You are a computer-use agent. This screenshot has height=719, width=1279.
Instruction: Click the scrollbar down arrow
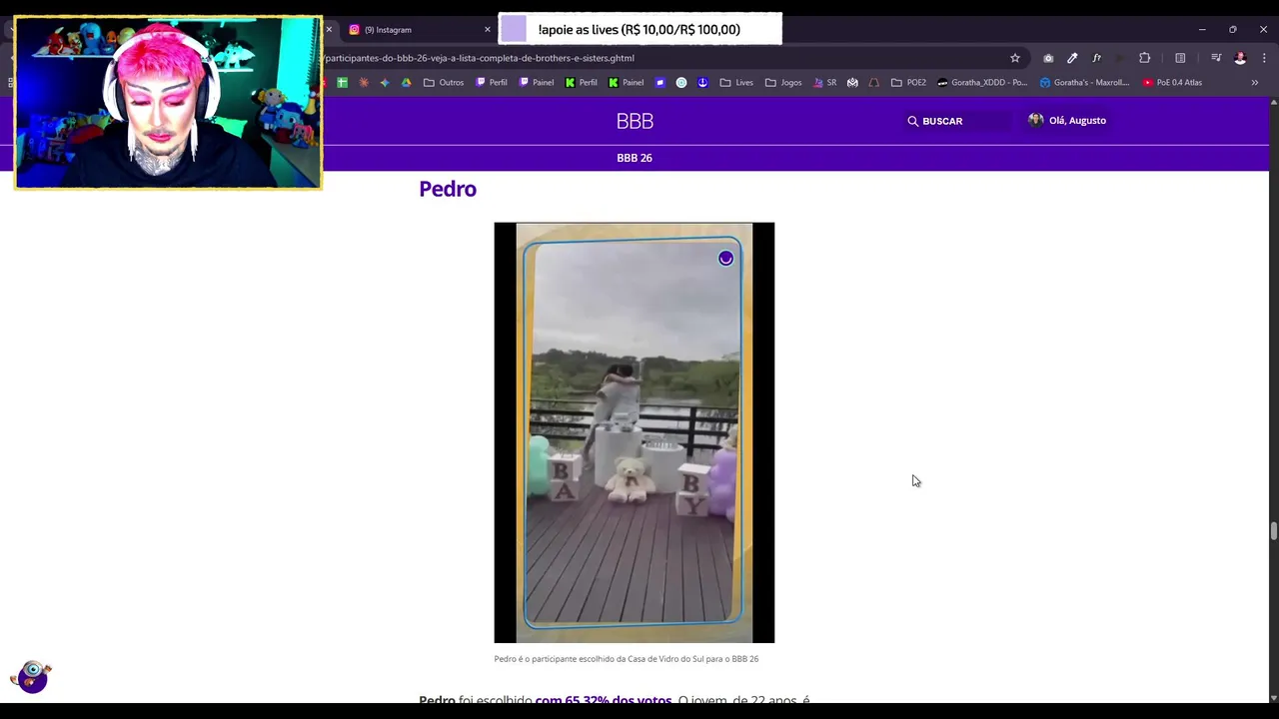click(1273, 698)
